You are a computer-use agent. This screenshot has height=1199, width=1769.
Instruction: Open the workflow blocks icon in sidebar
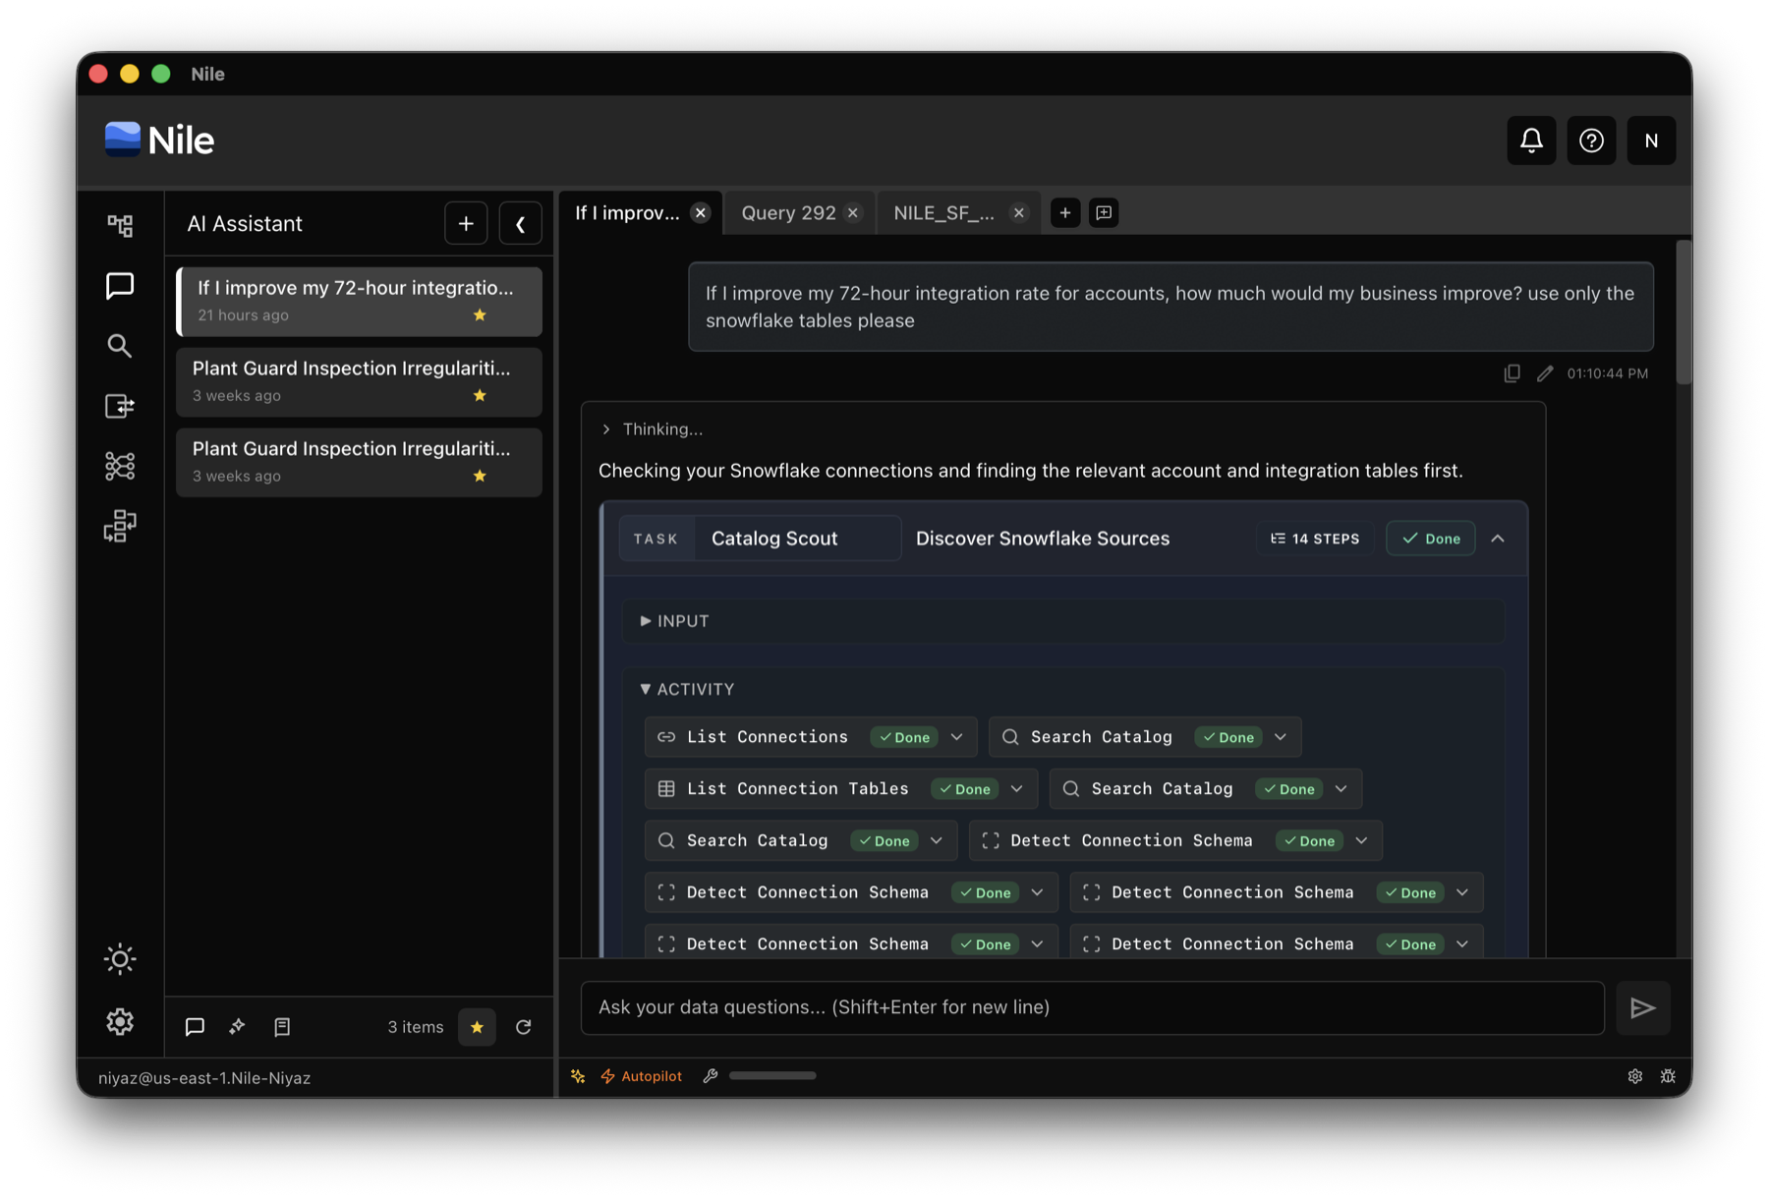(120, 526)
